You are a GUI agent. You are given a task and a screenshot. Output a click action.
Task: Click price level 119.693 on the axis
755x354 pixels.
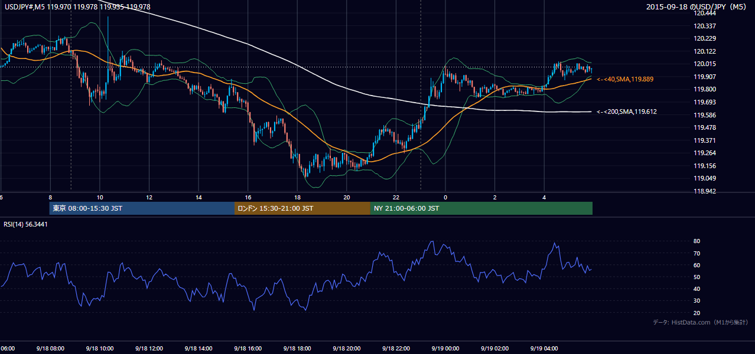pos(705,102)
